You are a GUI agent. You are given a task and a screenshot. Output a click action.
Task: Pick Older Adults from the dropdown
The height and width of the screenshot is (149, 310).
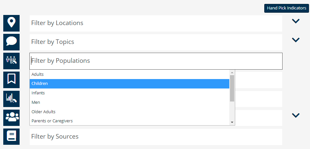click(x=129, y=112)
